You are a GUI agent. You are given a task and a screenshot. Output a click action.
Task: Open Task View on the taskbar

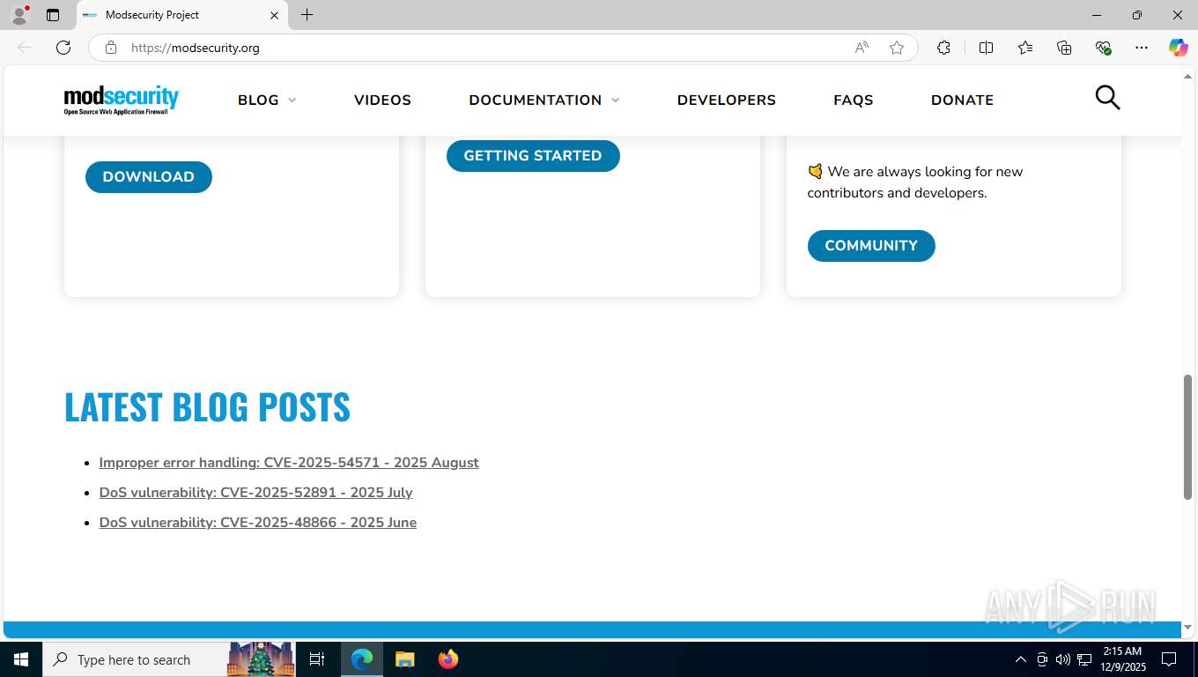[x=317, y=659]
